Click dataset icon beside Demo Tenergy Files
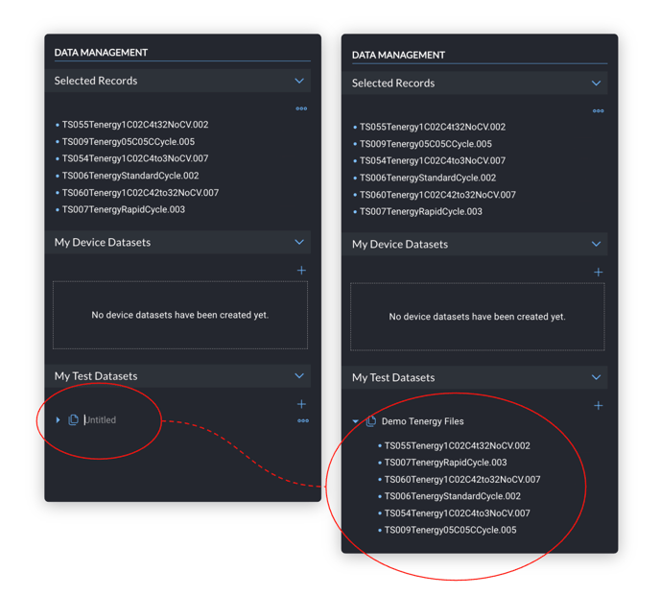 click(x=370, y=421)
